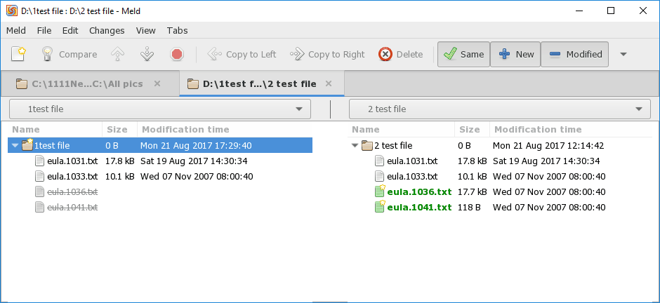Select eula.1031.txt in left pane
660x303 pixels.
(72, 161)
